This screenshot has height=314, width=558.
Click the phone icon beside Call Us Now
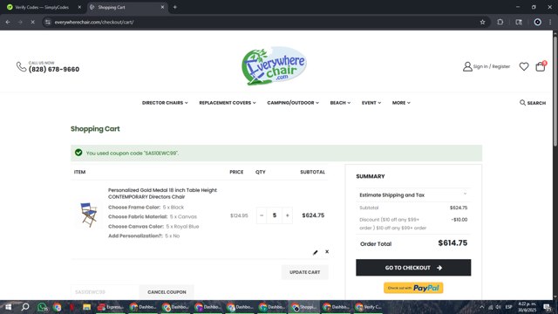pyautogui.click(x=21, y=66)
